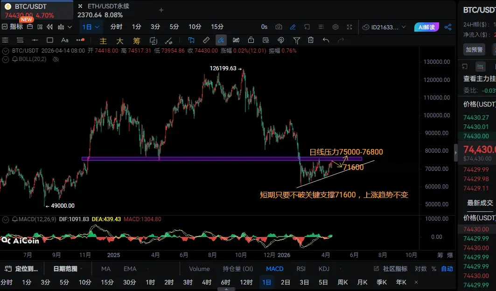Select the single horizontal line tool

(x=35, y=40)
